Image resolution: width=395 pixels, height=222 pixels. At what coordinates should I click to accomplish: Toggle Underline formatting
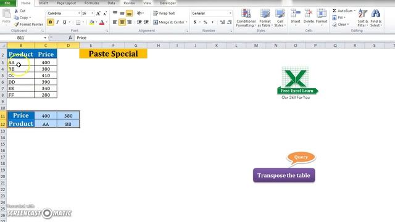pyautogui.click(x=64, y=22)
